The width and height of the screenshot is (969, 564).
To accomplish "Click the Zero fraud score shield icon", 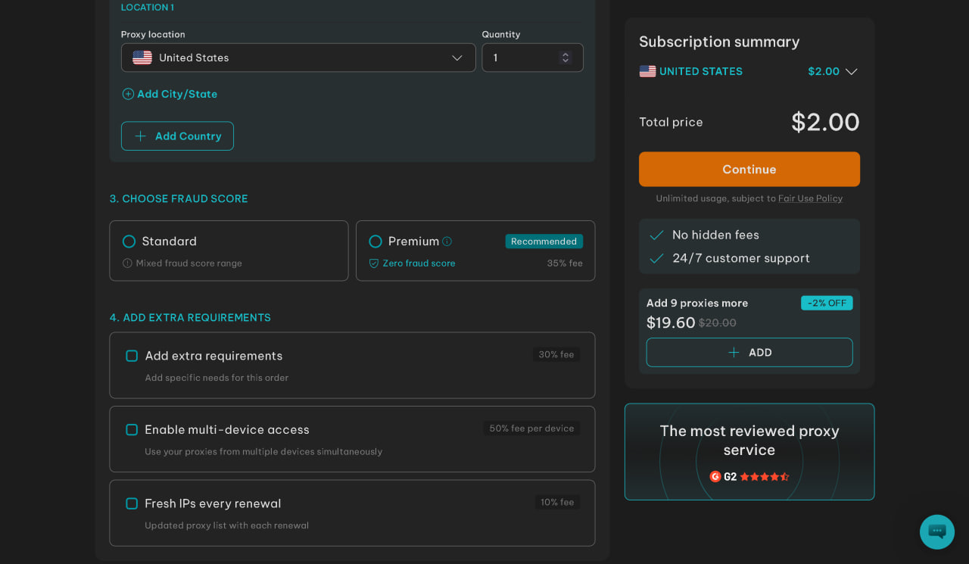I will click(373, 263).
